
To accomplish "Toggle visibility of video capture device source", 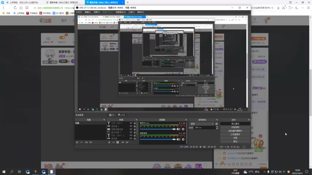I will point(131,129).
